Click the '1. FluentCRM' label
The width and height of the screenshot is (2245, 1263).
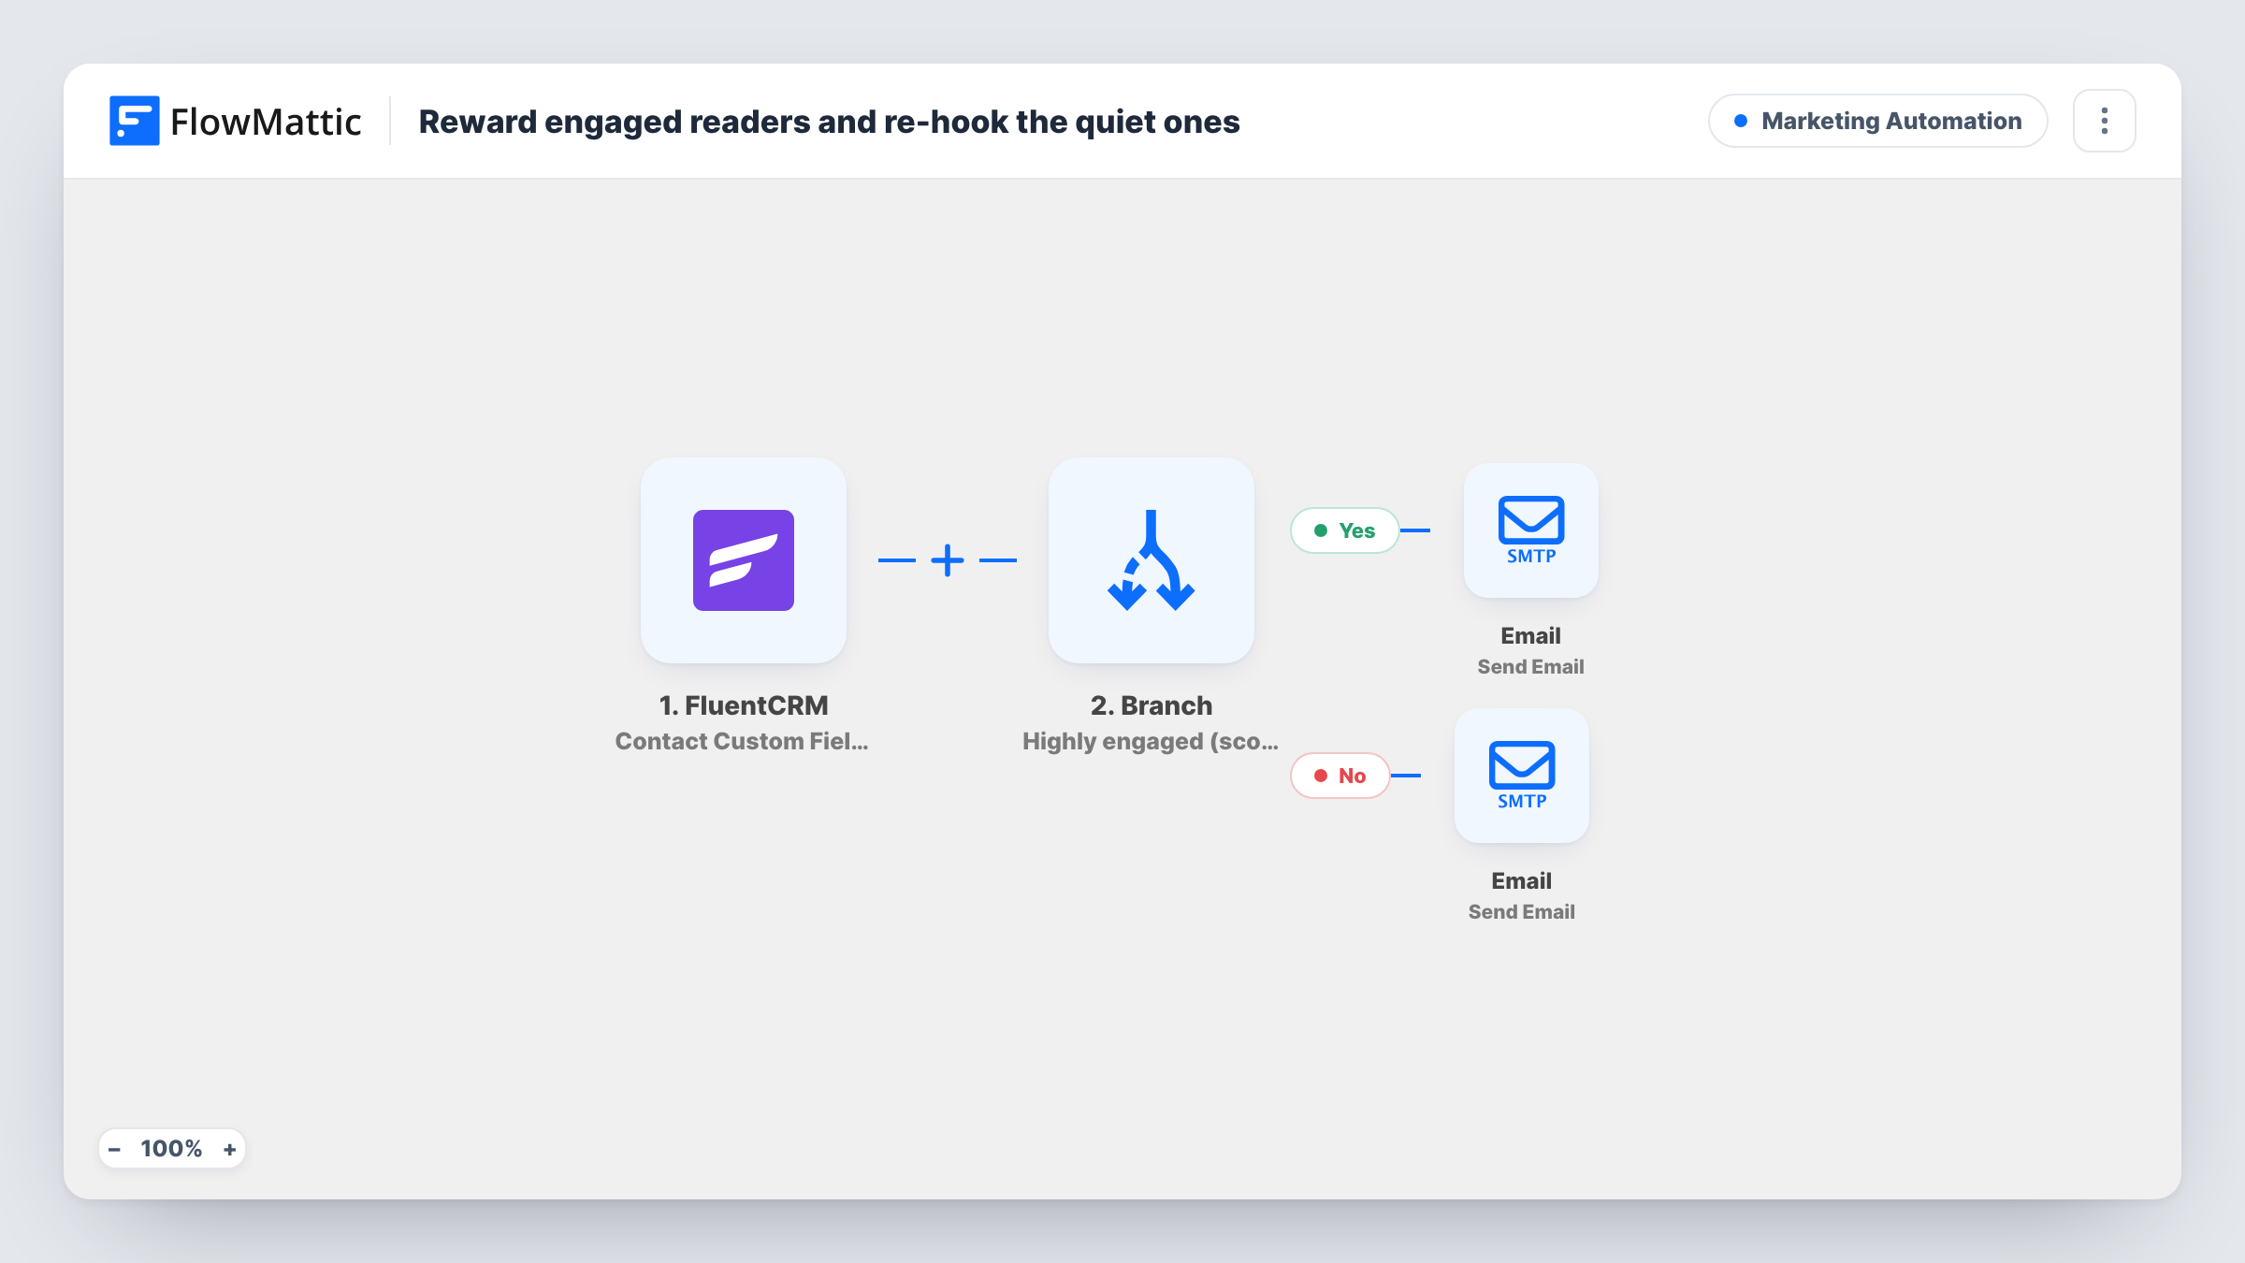point(744,705)
